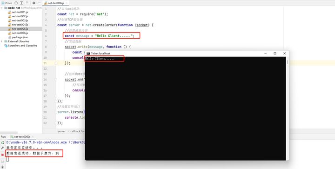Expand all project tree items icon

[21, 3]
